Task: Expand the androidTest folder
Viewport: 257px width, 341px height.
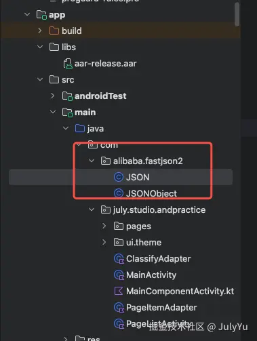Action: click(x=52, y=96)
